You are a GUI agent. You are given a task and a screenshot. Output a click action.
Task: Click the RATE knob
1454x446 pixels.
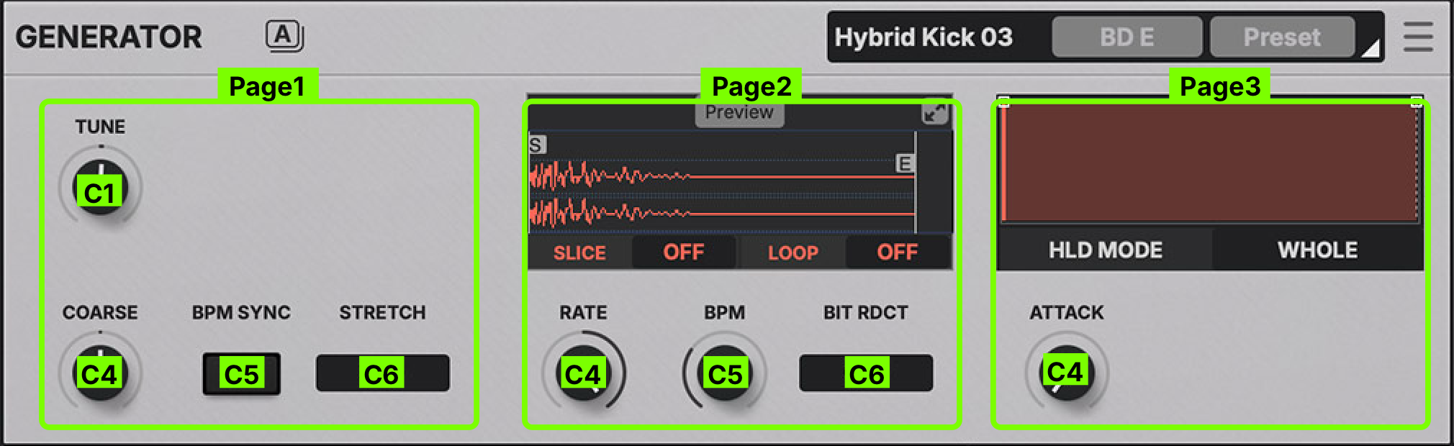point(583,373)
